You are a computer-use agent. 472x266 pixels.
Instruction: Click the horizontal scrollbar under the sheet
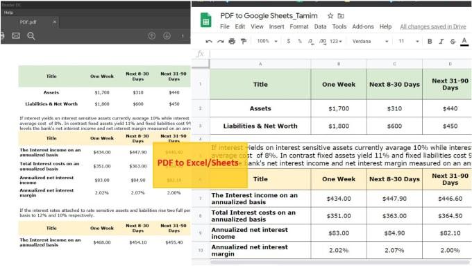tap(341, 262)
